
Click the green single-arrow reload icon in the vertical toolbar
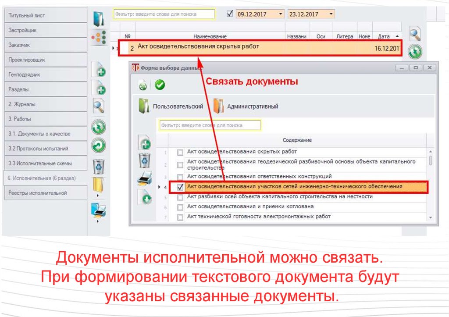point(99,146)
